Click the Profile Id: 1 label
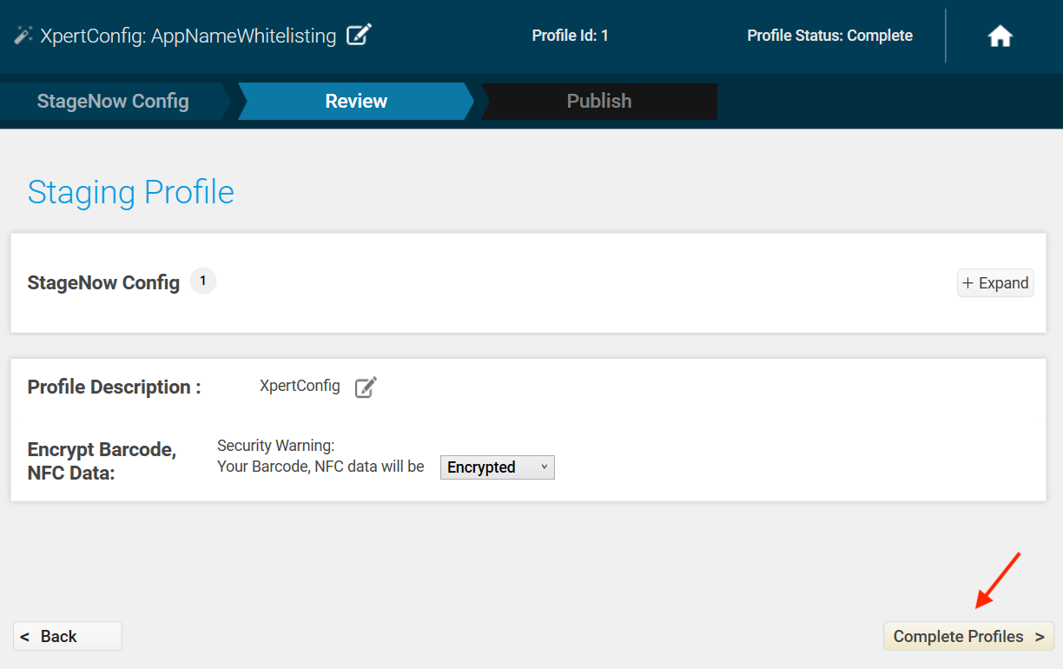The width and height of the screenshot is (1063, 669). pos(570,36)
